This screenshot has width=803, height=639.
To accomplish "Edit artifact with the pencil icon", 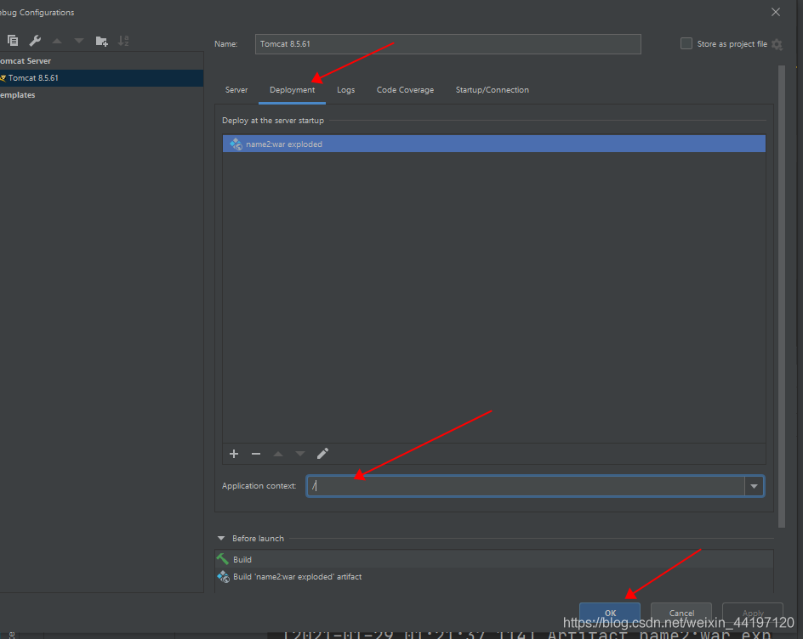I will (322, 454).
